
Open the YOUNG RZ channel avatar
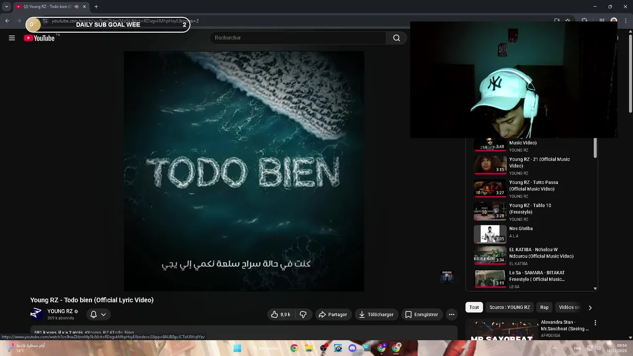(x=37, y=314)
